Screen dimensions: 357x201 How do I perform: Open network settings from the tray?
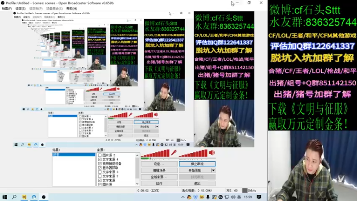tap(227, 197)
